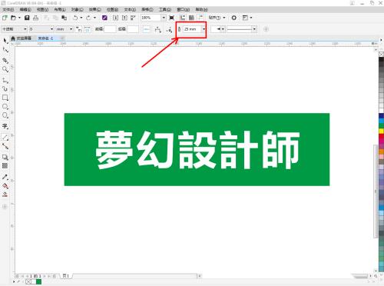Select the Transparency checkerboard tool

pyautogui.click(x=5, y=166)
